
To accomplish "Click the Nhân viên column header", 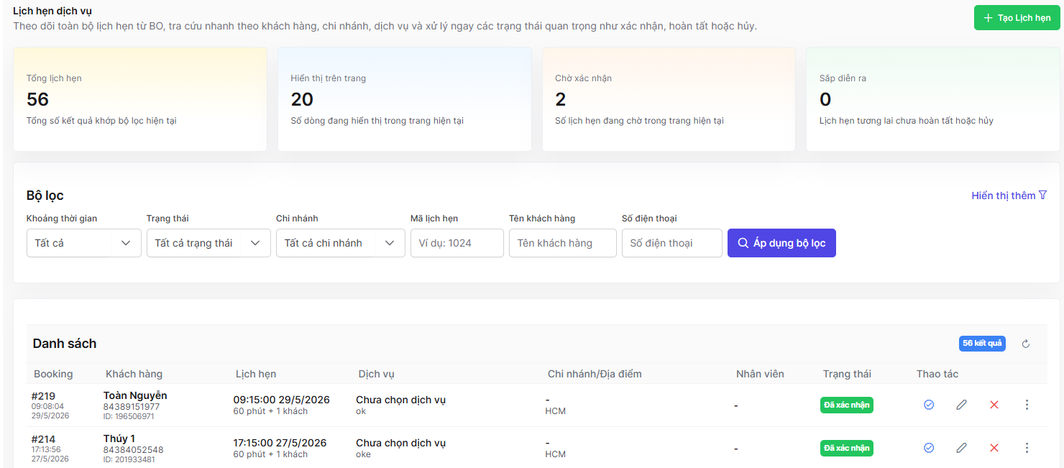I will (x=760, y=374).
